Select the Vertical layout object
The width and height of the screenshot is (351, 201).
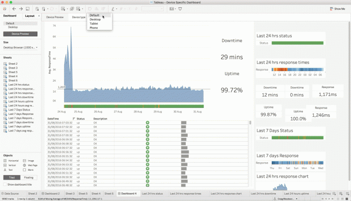tap(9, 165)
